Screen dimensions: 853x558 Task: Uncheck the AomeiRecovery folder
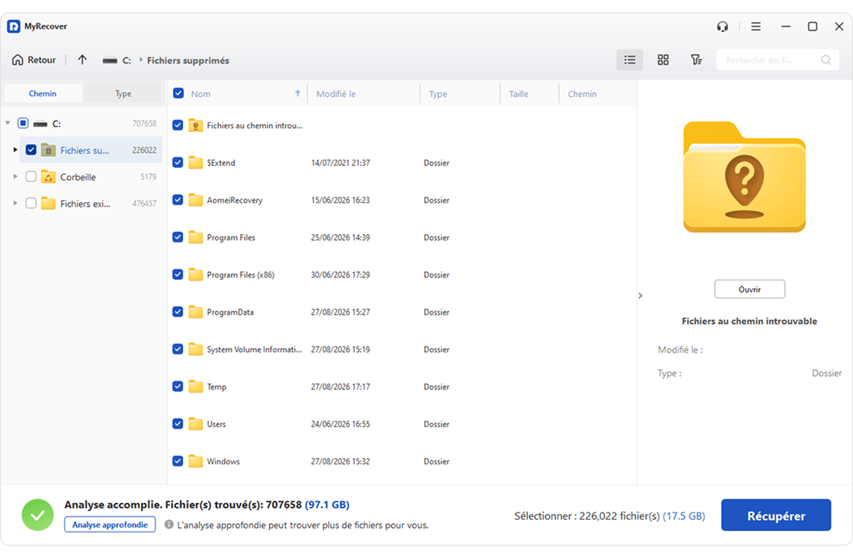[x=178, y=200]
